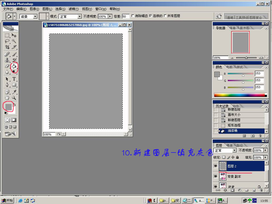The image size is (272, 204).
Task: Hide the 背景 副本 layer visibility
Action: tap(215, 176)
